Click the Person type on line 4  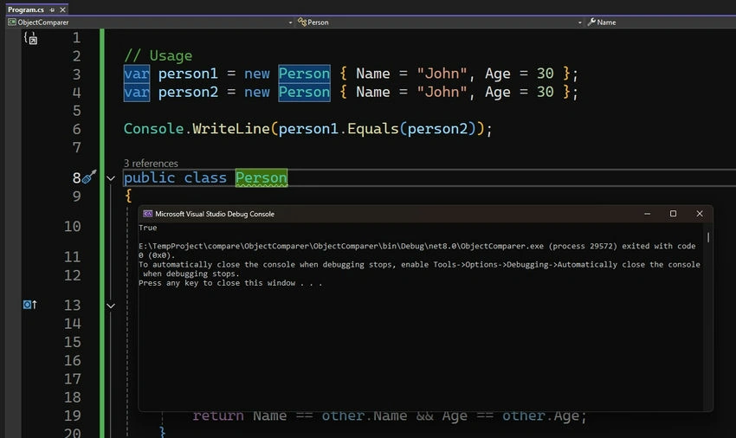point(304,92)
